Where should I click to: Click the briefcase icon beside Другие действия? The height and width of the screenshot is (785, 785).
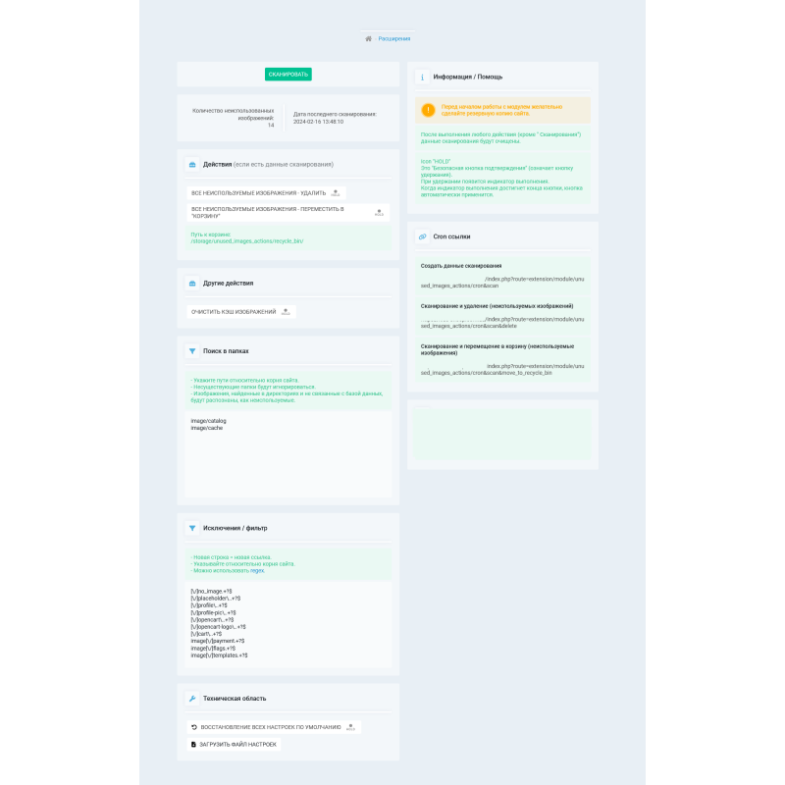click(192, 283)
